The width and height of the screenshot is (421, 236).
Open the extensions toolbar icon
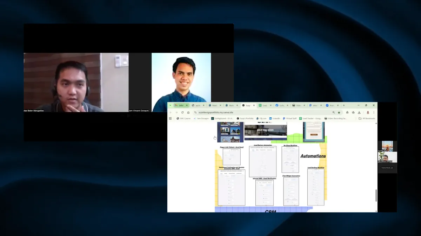coord(347,112)
